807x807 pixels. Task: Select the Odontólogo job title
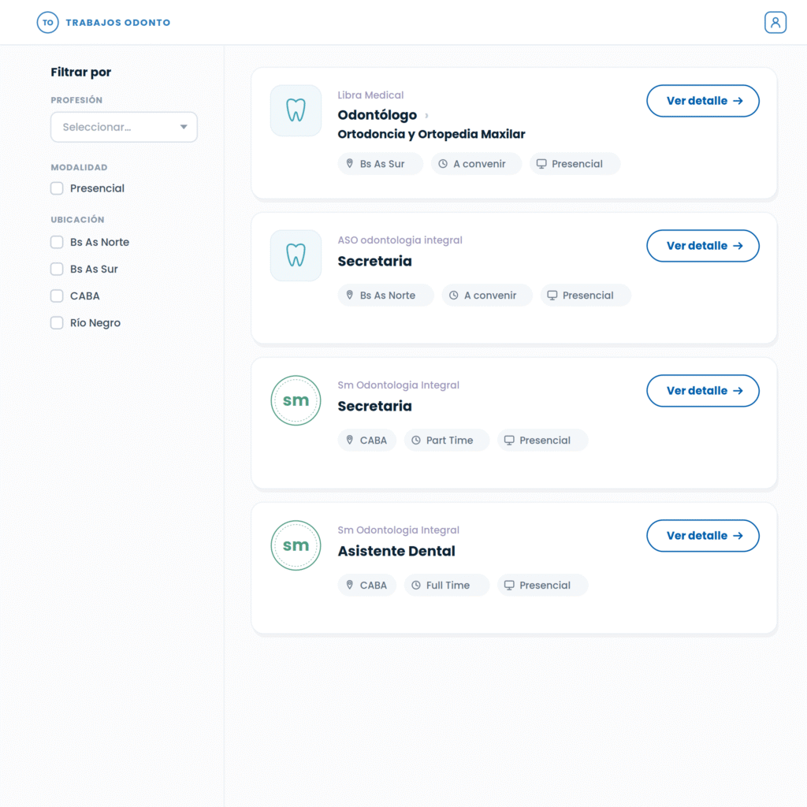377,115
